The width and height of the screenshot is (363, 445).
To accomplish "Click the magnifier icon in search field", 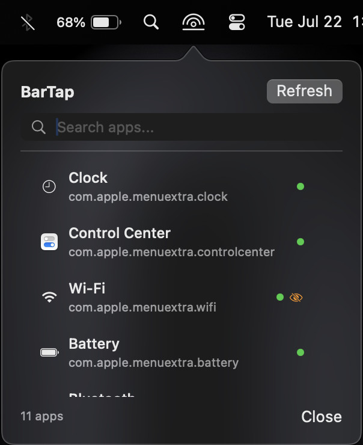I will tap(38, 127).
